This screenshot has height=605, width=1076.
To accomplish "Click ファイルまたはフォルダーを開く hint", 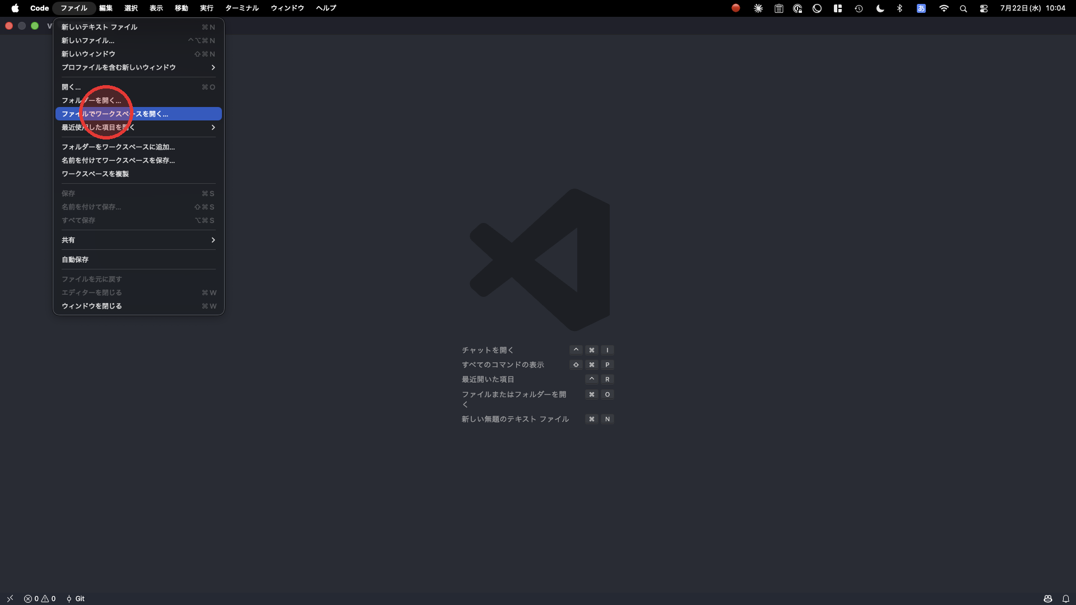I will [514, 399].
